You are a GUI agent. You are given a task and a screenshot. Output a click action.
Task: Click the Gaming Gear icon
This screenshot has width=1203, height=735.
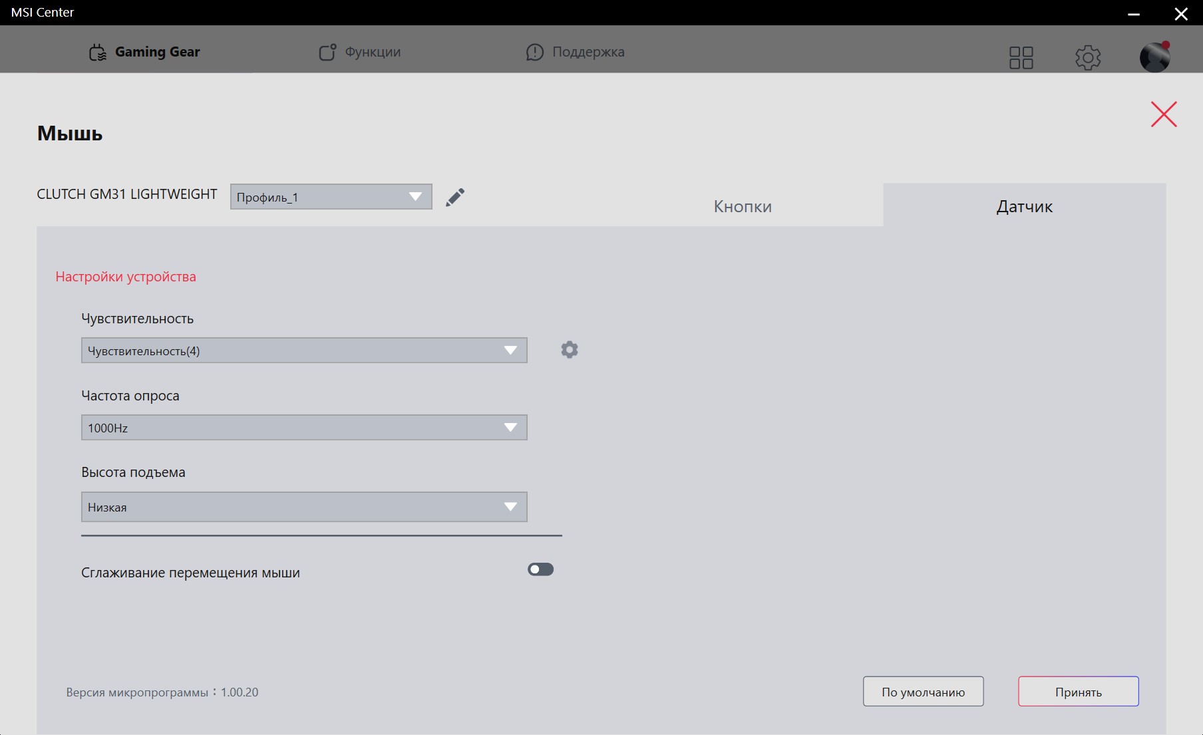98,53
